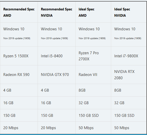Select the 150 GB SSD cell under Ideal NVIDIA
Viewport: 147px width, 135px height.
click(129, 116)
